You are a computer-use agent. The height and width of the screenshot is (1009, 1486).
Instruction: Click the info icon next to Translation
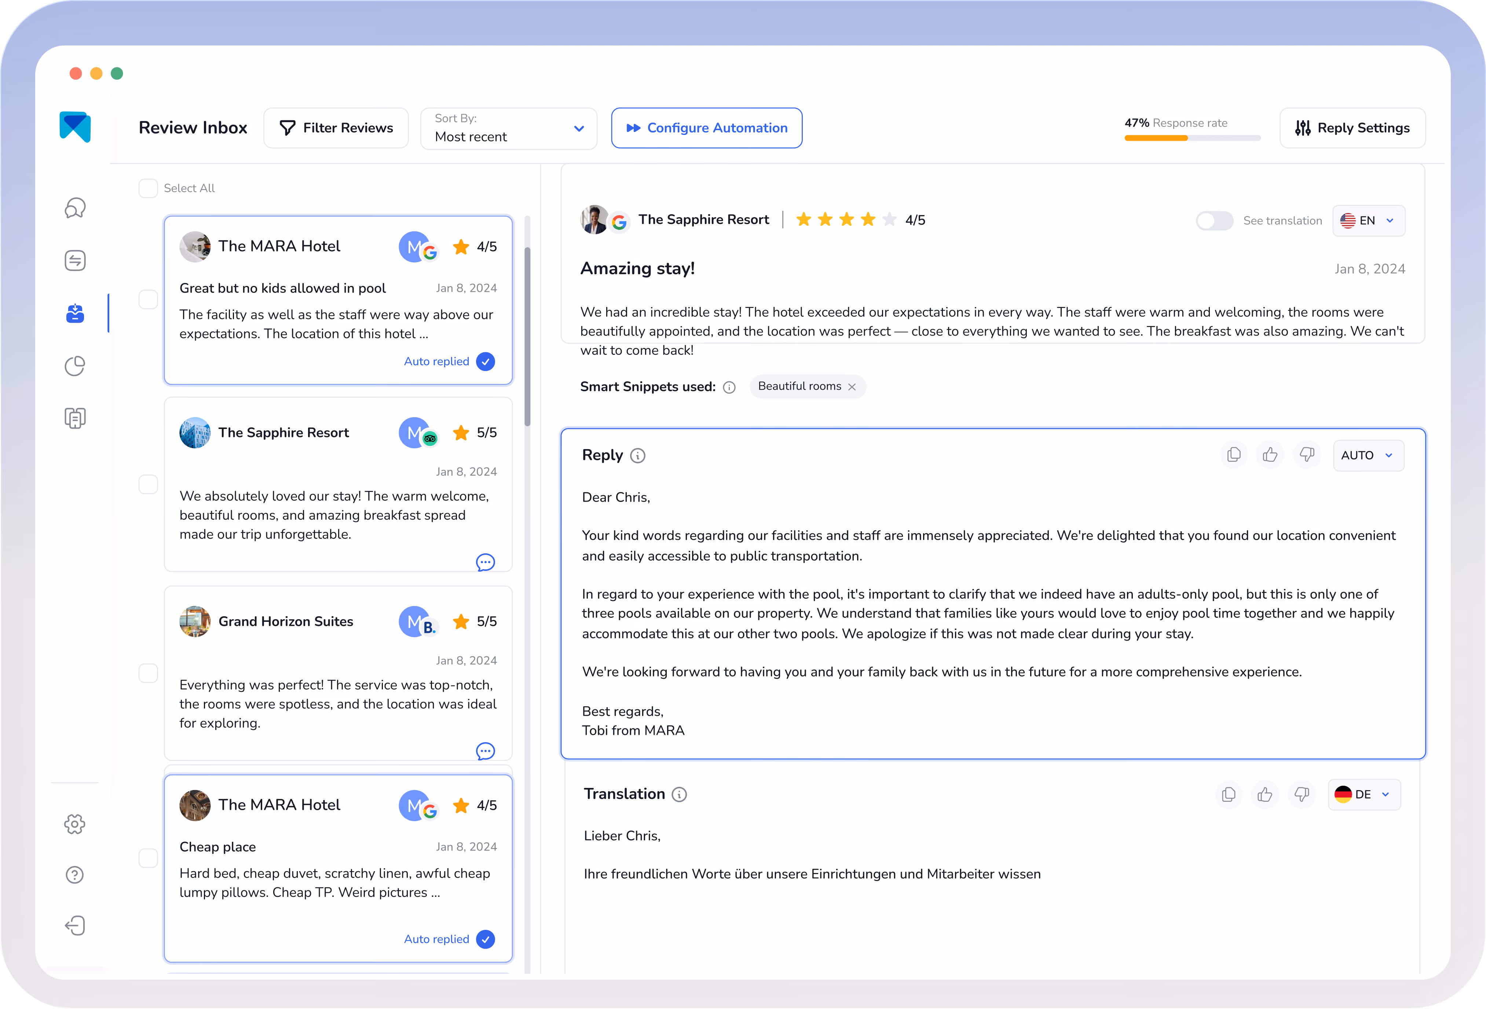[x=679, y=795]
